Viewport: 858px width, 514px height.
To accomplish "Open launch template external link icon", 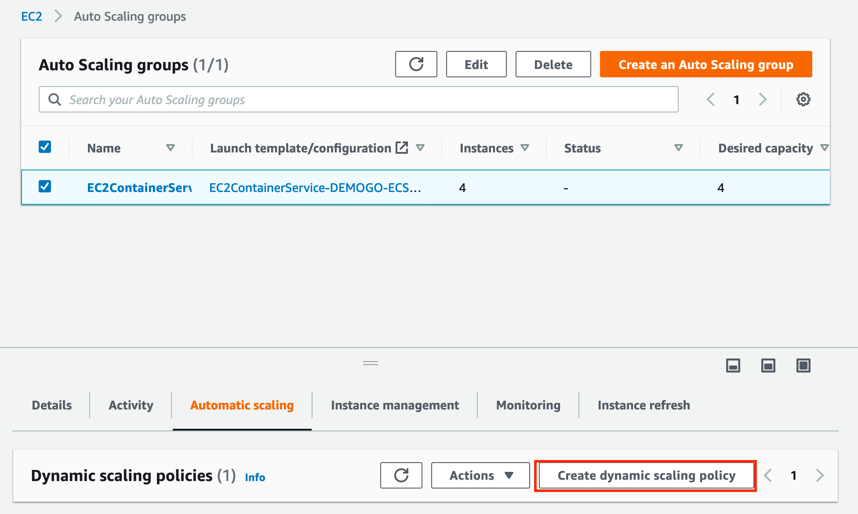I will tap(402, 148).
